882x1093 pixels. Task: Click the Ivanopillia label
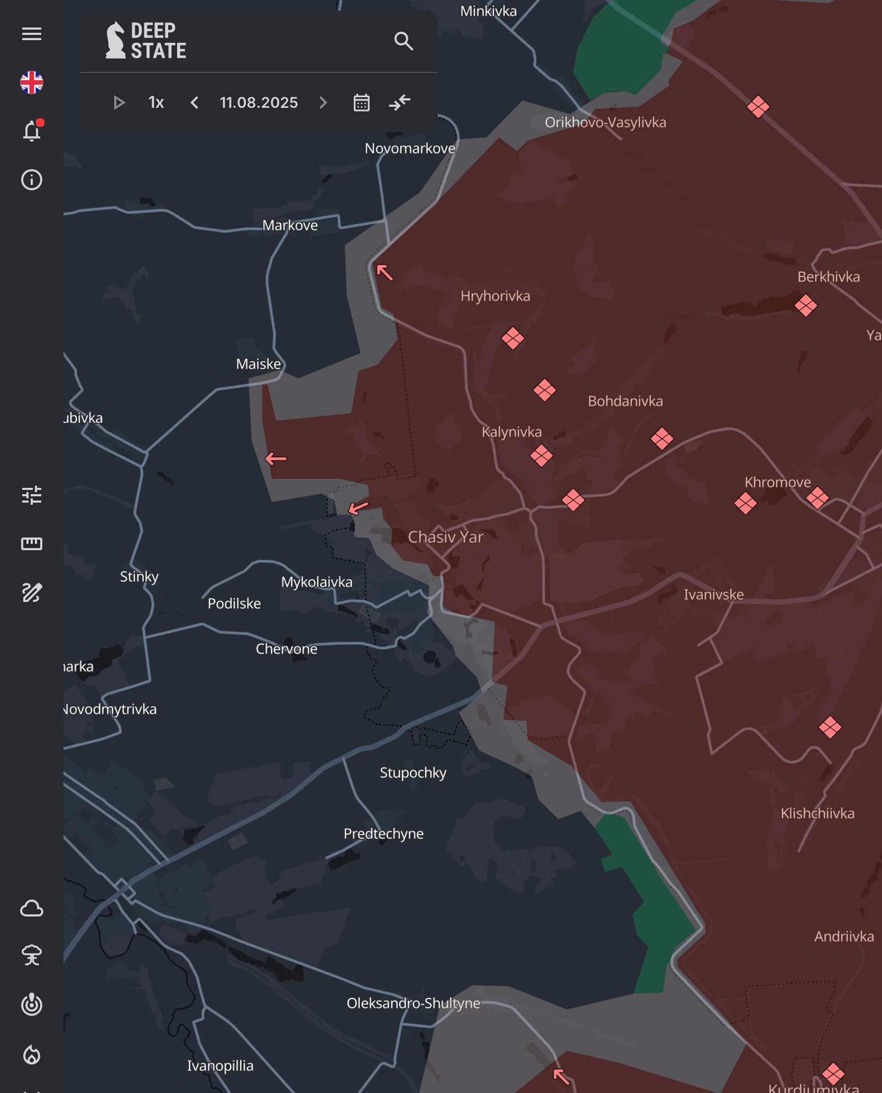coord(220,1066)
